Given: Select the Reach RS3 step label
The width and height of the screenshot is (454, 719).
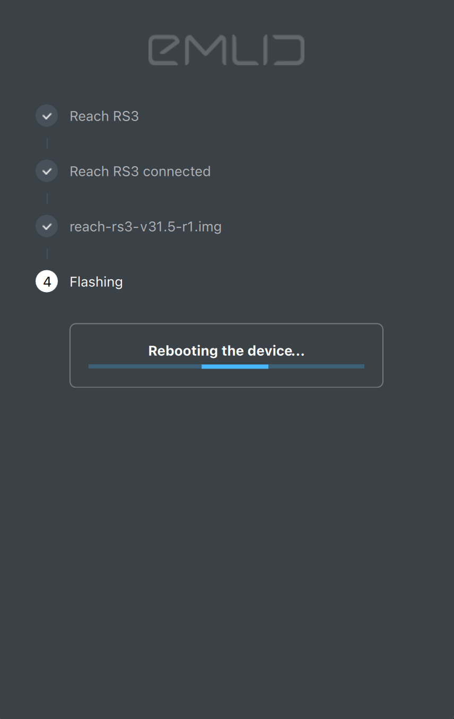Looking at the screenshot, I should [104, 116].
